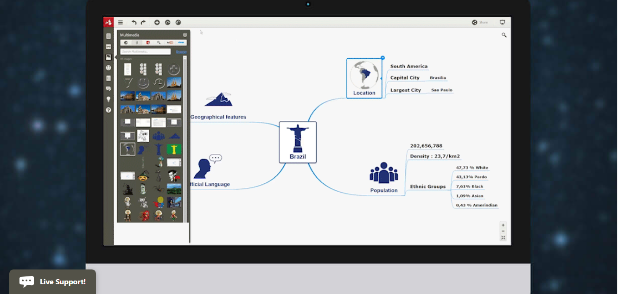618x294 pixels.
Task: Choose the gray smiley face thumbnail
Action: [143, 83]
